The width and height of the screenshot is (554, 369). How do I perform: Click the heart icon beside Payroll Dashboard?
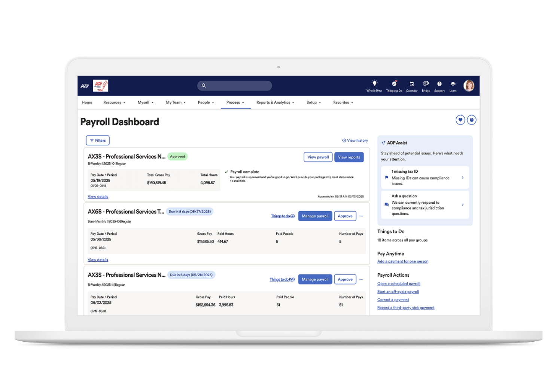tap(460, 120)
